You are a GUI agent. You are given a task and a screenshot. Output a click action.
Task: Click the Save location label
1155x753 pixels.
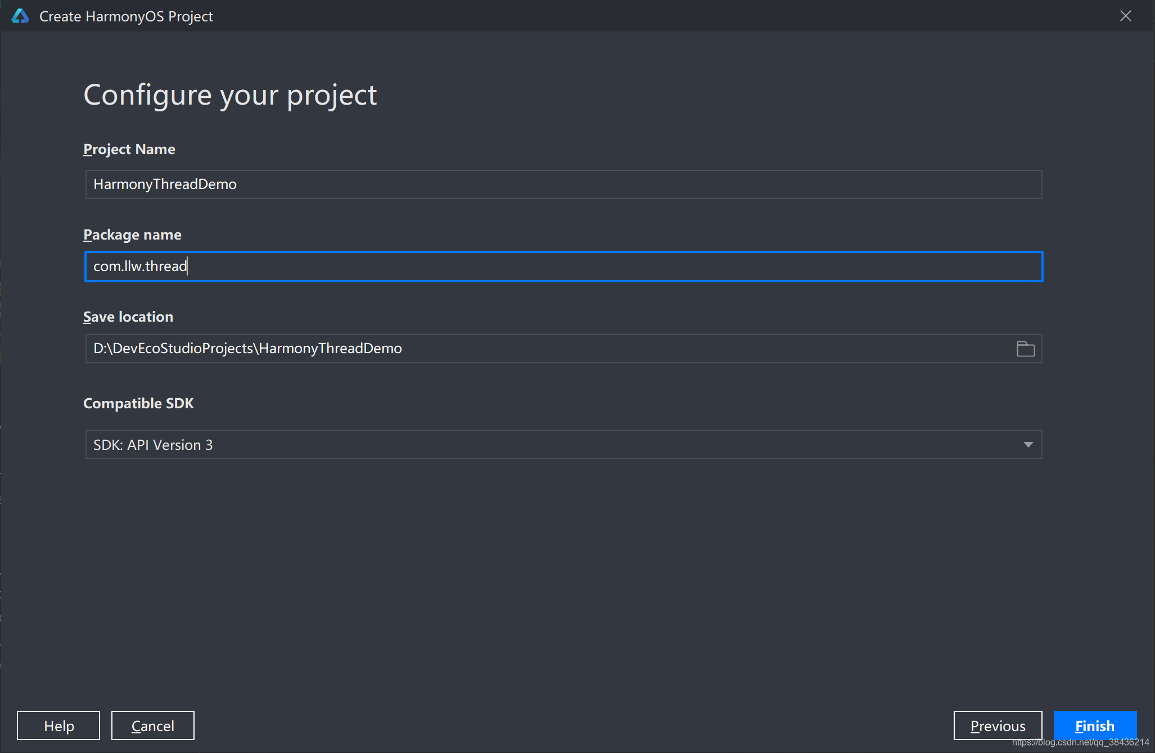128,317
